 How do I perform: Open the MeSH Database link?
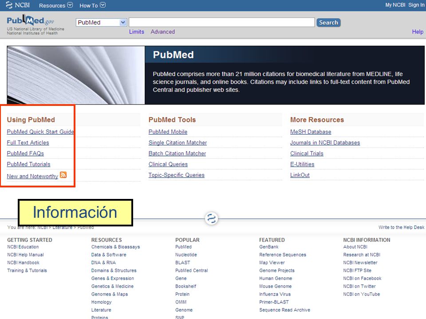click(x=311, y=132)
